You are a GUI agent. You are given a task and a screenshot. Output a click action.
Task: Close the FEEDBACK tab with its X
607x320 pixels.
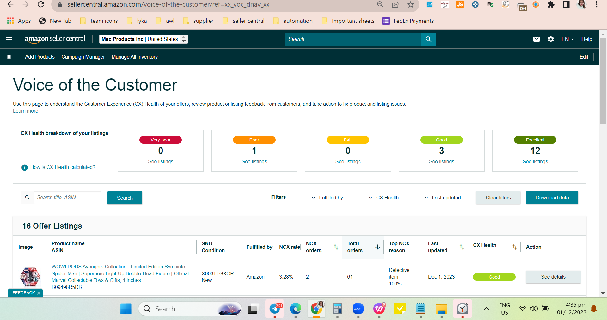point(39,293)
